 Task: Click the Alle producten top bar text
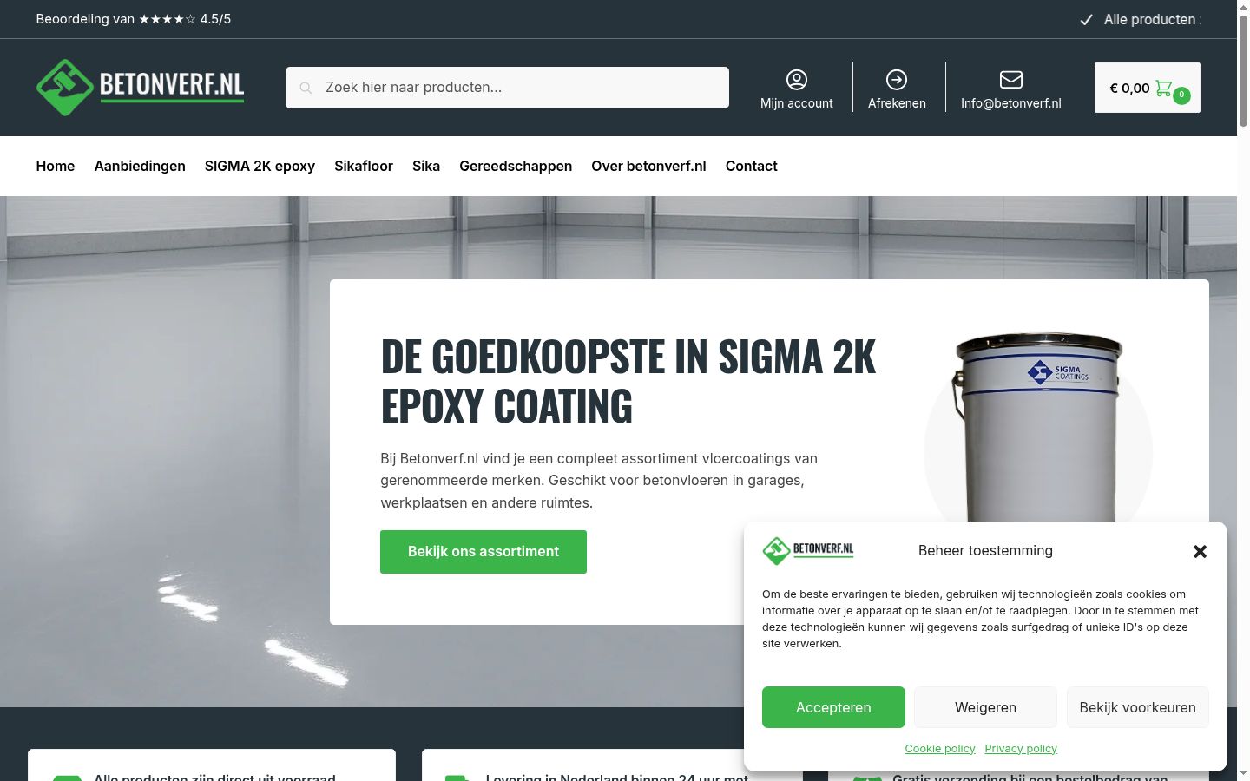[1150, 19]
